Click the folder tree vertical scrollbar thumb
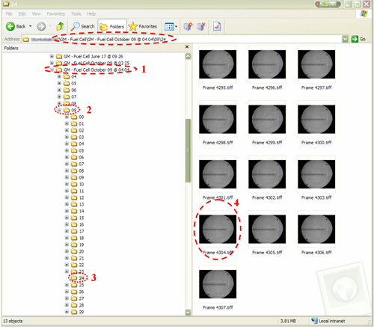Viewport: 374px width, 329px height. coord(188,150)
